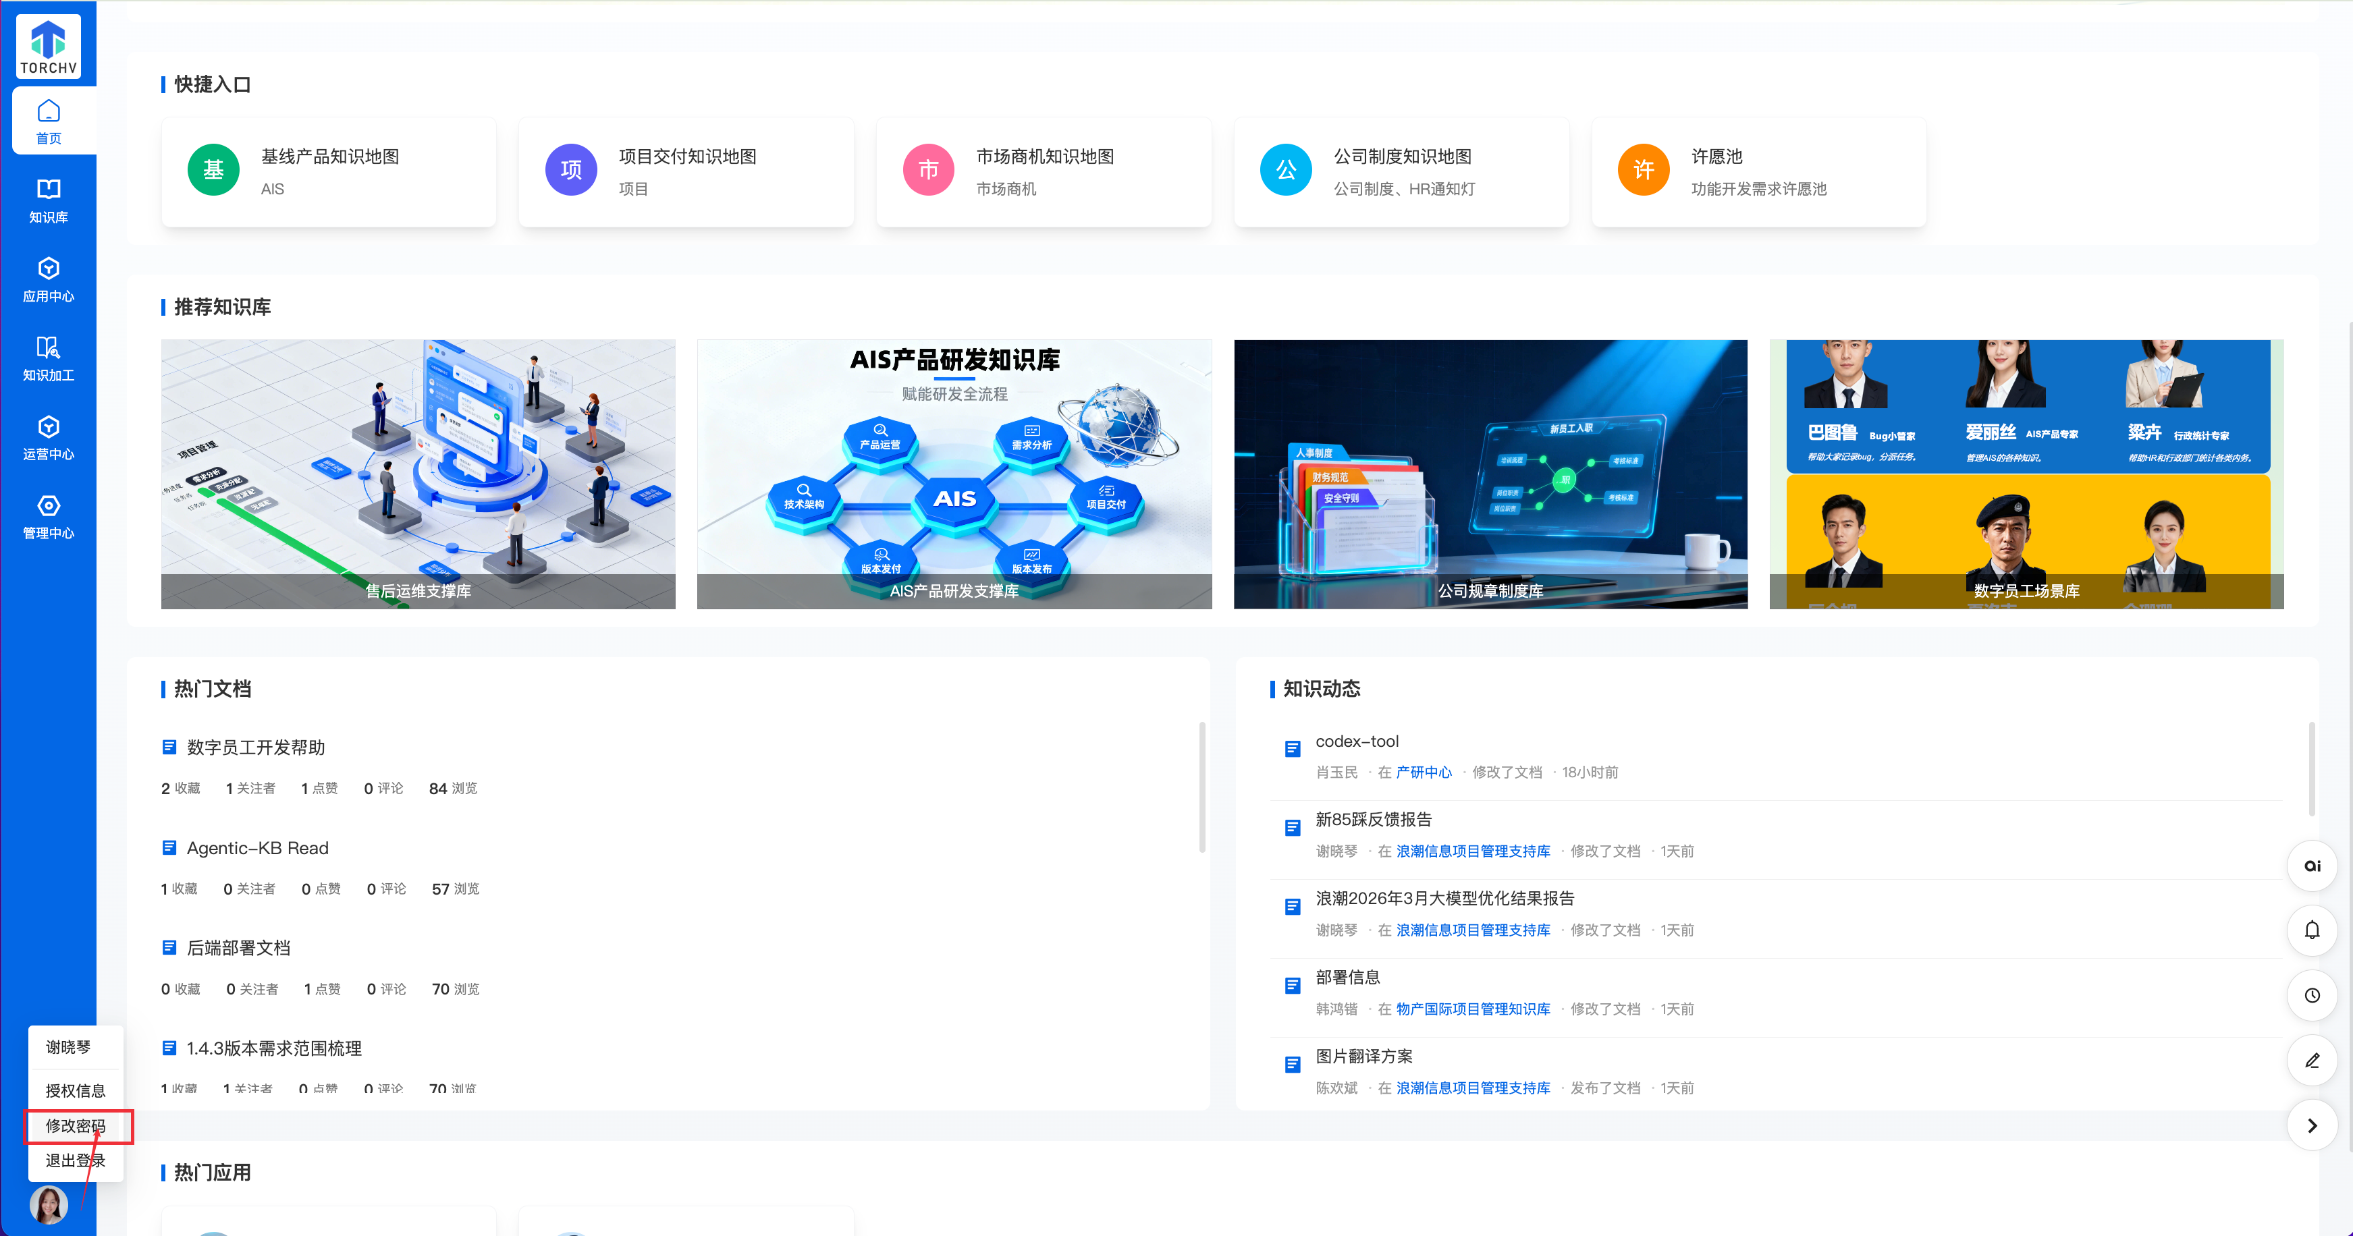The height and width of the screenshot is (1236, 2353).
Task: Open 许愿池 shortcut card
Action: (1758, 171)
